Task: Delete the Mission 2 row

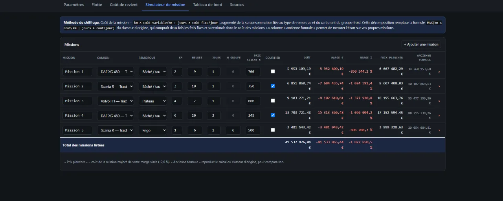Action: (439, 86)
